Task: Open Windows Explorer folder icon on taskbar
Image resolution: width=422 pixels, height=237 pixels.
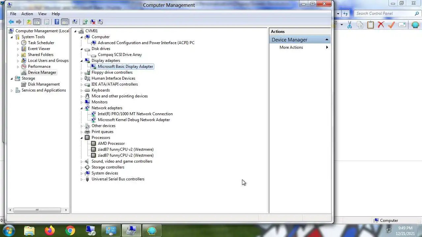Action: tap(29, 230)
